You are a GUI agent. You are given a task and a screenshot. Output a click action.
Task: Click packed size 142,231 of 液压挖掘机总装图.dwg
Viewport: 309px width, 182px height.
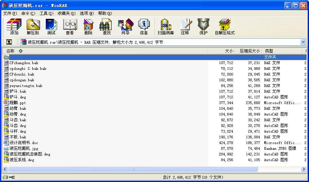click(x=253, y=154)
